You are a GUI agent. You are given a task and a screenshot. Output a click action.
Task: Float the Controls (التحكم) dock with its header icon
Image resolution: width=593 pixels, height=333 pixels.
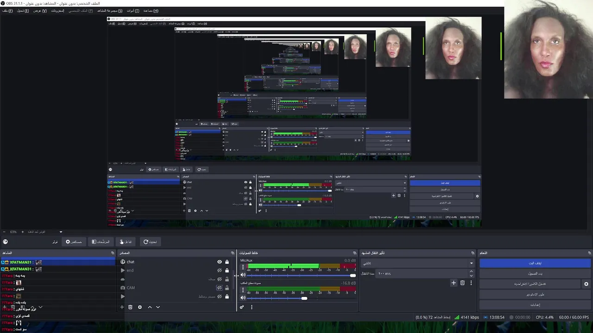pos(589,253)
